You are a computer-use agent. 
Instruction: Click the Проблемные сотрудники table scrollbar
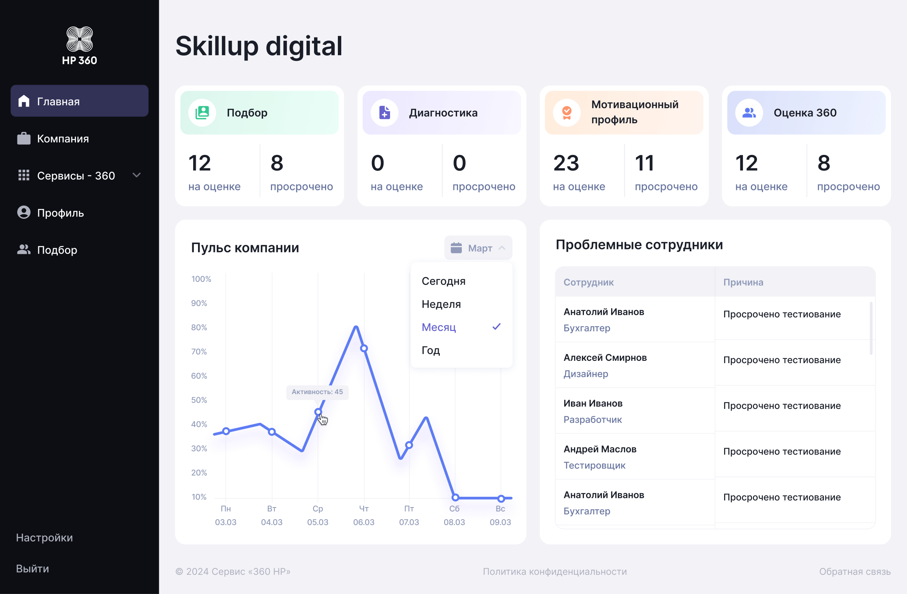coord(871,328)
